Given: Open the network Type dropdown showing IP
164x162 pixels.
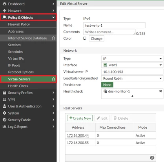Looking at the screenshot, I should click(132, 58).
